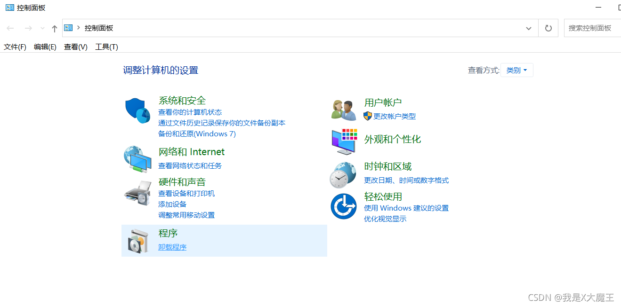This screenshot has height=306, width=621.
Task: Click the Control Panel title bar icon
Action: 9,8
